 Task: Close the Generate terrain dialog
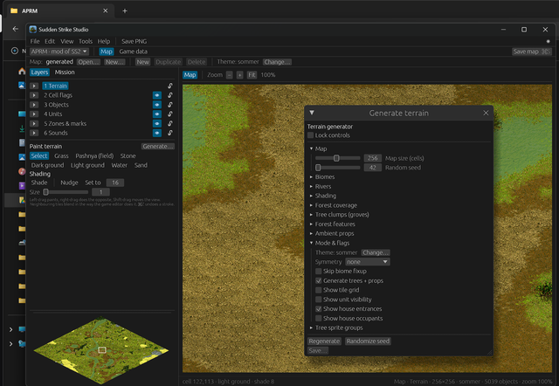pos(486,113)
